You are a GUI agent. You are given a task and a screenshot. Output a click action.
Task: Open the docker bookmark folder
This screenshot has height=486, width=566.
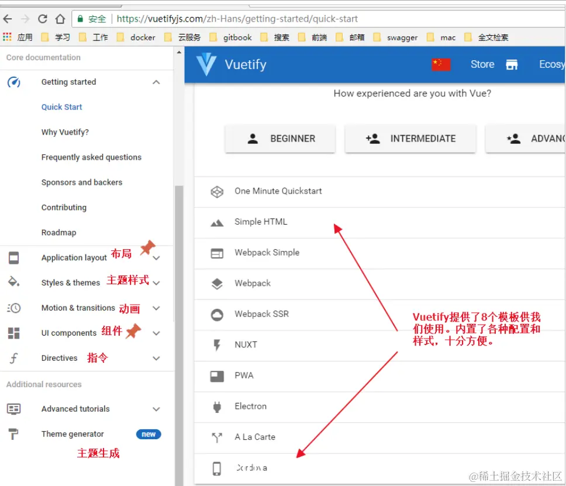click(x=136, y=37)
